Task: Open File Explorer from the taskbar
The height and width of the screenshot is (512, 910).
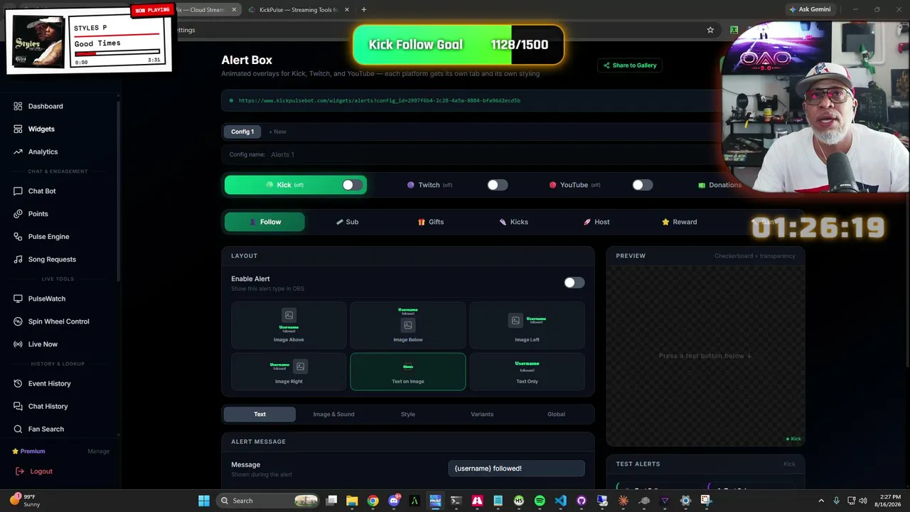Action: point(352,501)
